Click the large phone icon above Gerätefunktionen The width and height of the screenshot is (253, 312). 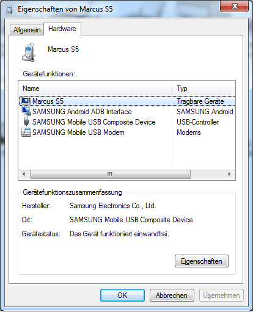point(29,52)
